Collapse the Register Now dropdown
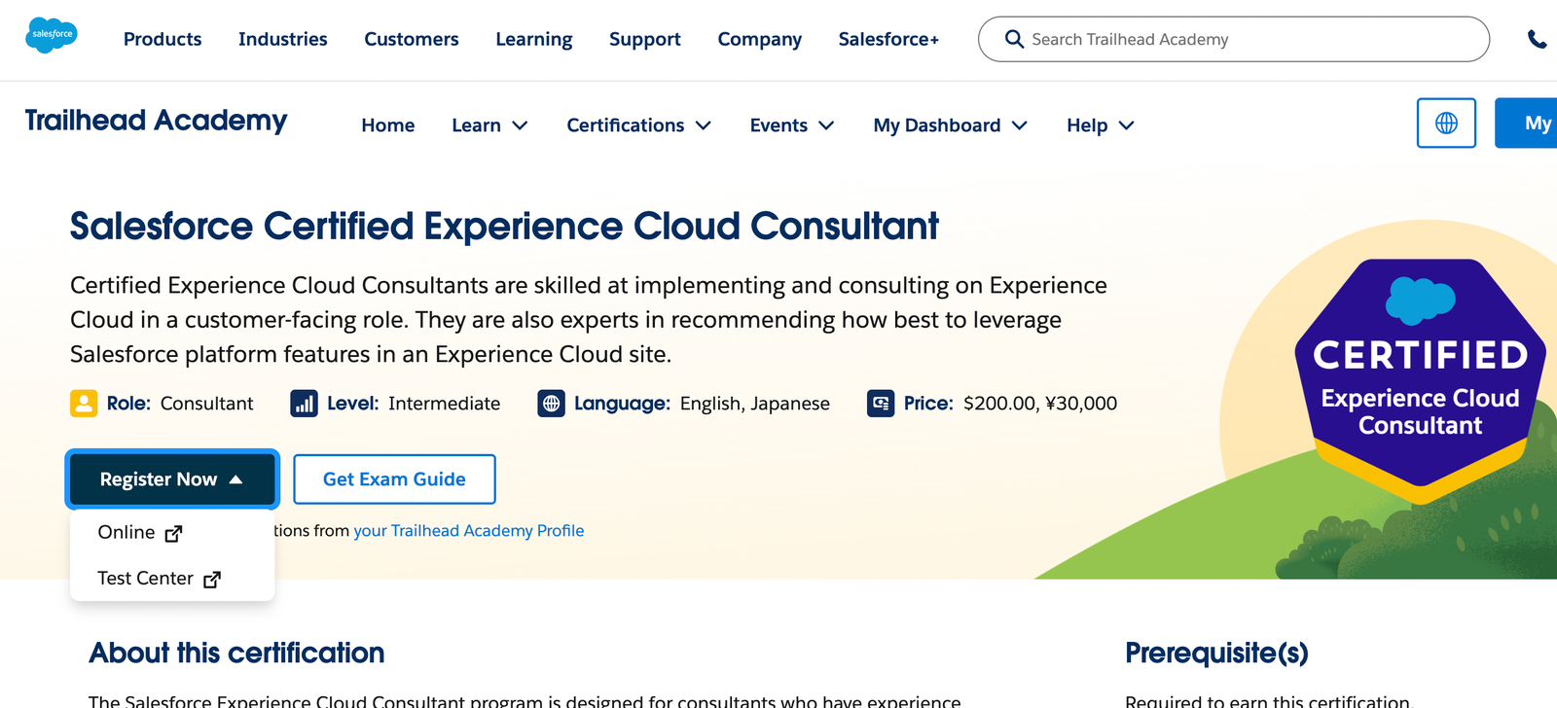1557x708 pixels. point(172,479)
